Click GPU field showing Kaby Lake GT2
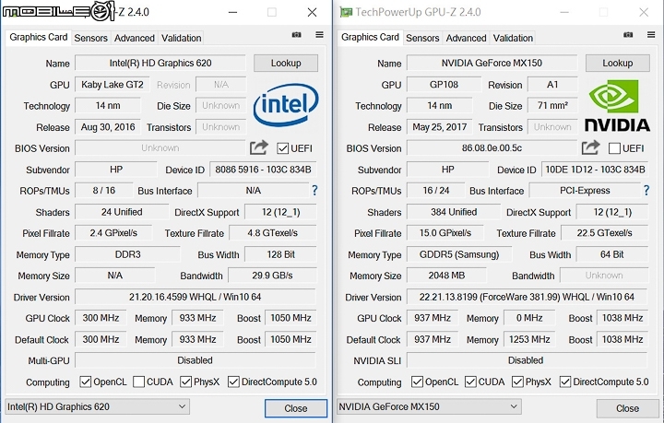 (113, 85)
